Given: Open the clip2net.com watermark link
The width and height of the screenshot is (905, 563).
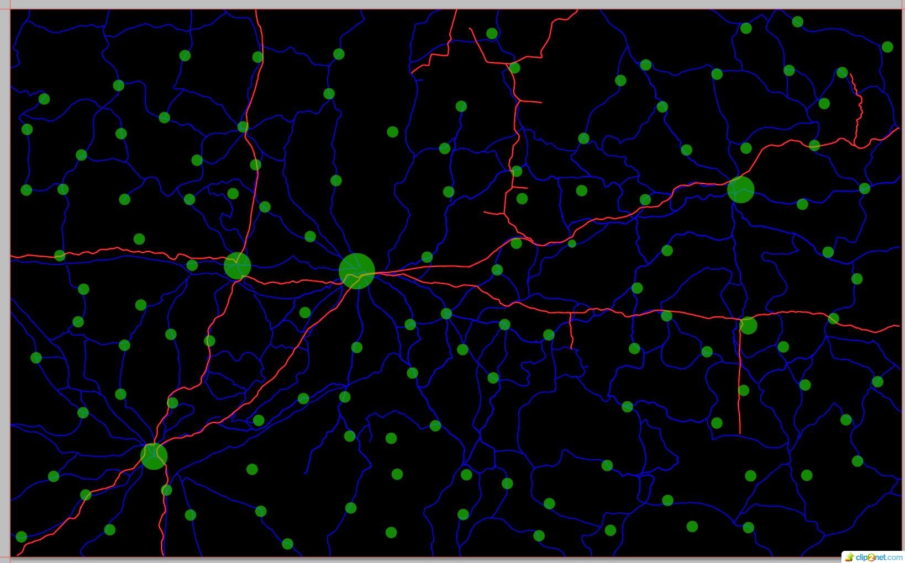Looking at the screenshot, I should point(878,557).
